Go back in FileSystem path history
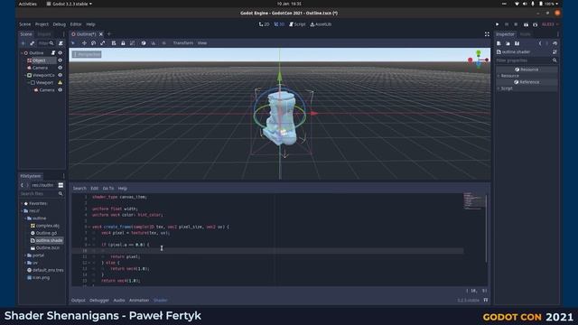 (x=22, y=185)
